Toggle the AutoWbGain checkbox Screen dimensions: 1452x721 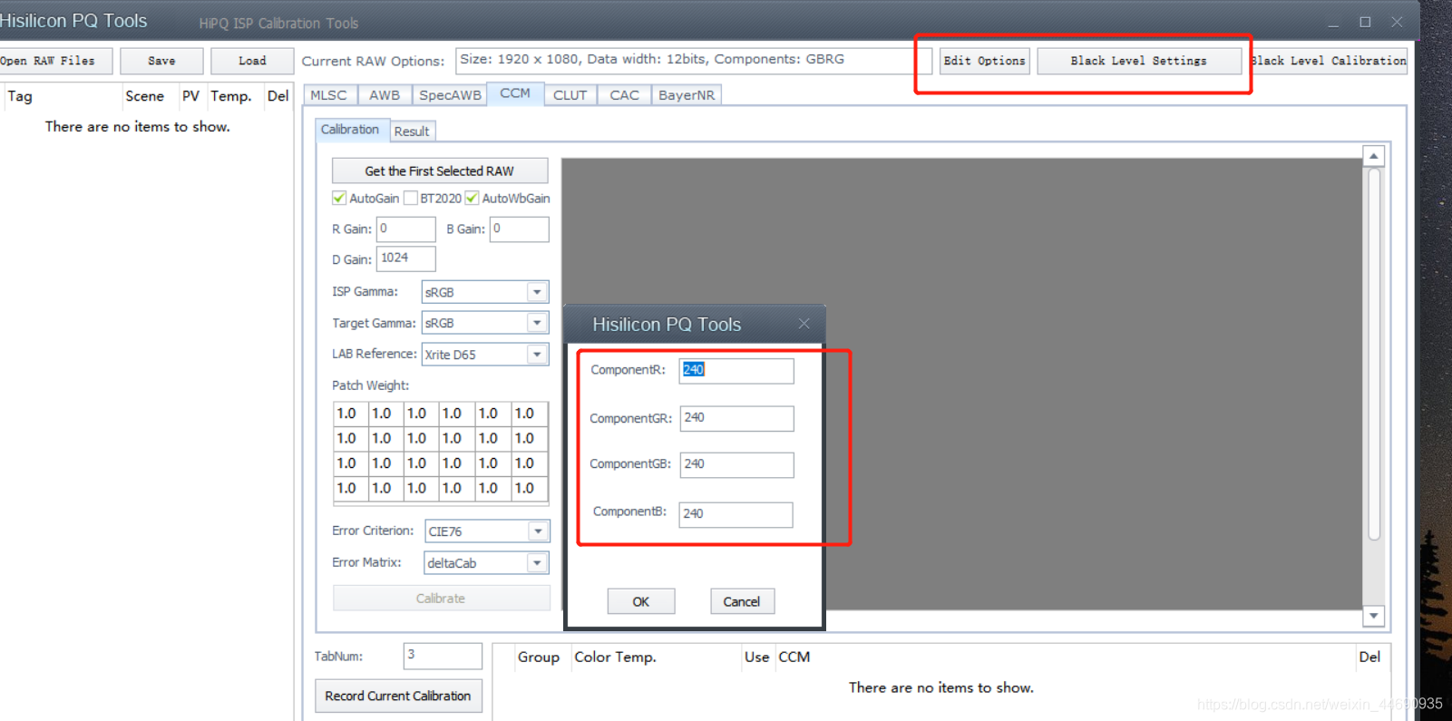tap(472, 198)
